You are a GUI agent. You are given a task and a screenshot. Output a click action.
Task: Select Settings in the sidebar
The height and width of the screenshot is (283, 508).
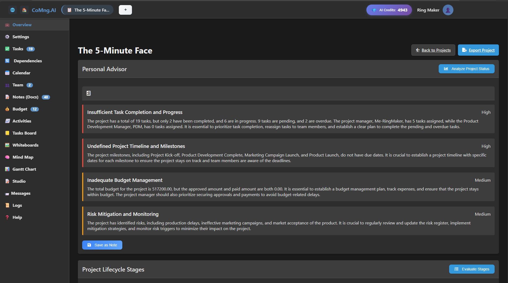pyautogui.click(x=21, y=37)
